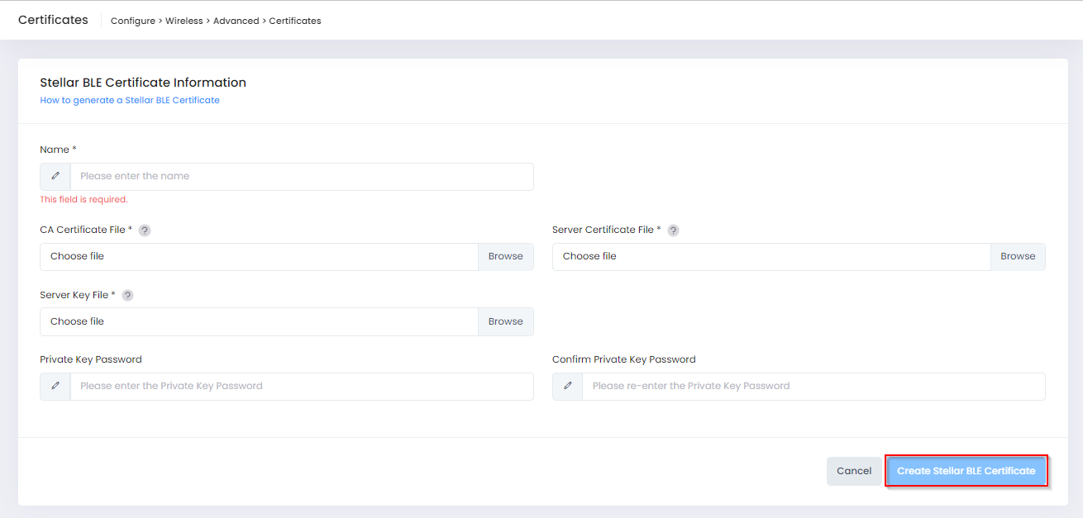Click the CA Certificate File help icon
Image resolution: width=1083 pixels, height=518 pixels.
pyautogui.click(x=145, y=230)
